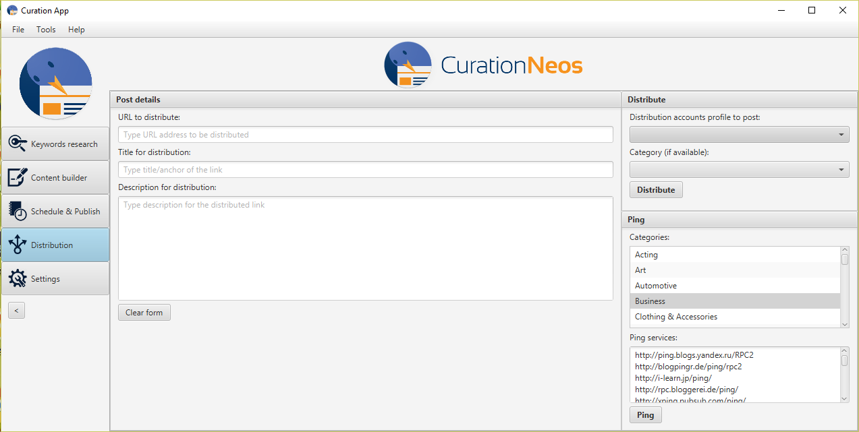Select Art in the Categories list
859x432 pixels.
point(735,270)
